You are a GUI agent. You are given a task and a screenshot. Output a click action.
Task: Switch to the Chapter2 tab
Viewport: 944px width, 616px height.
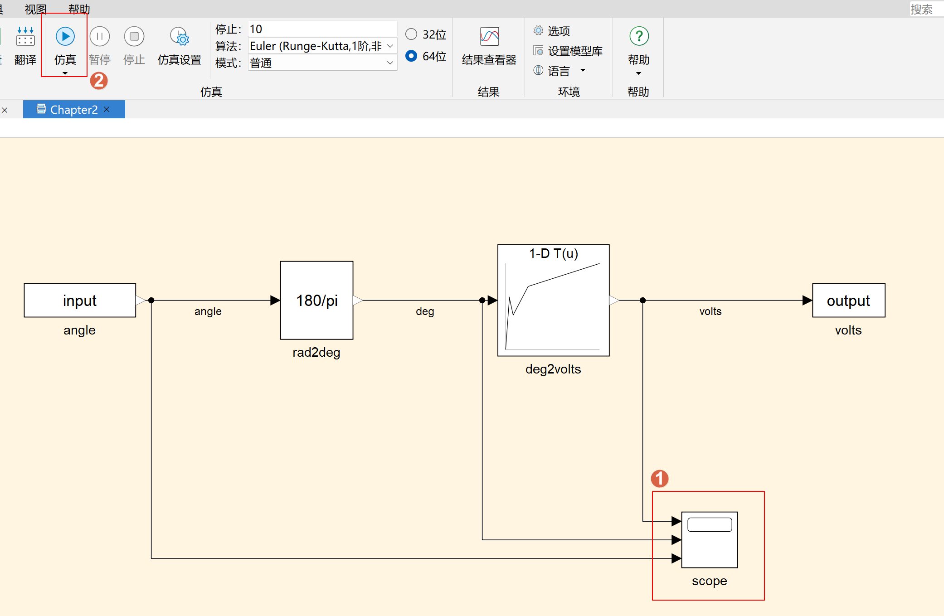73,110
